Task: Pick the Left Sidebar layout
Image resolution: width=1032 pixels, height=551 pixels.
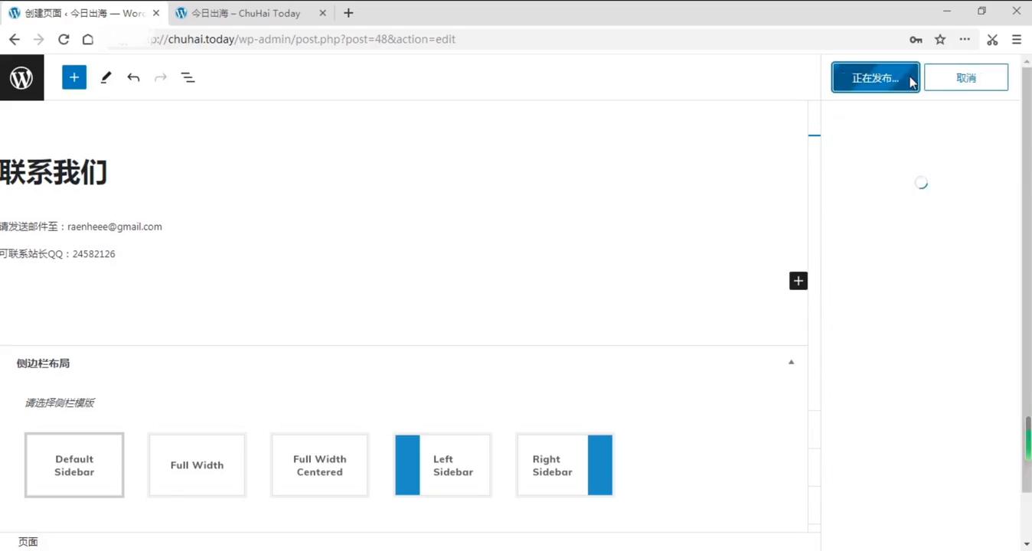Action: pyautogui.click(x=443, y=465)
